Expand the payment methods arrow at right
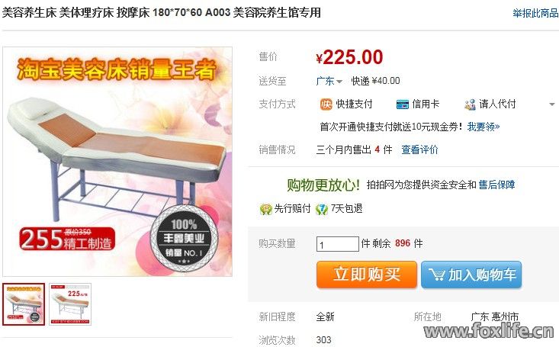This screenshot has height=347, width=559. click(552, 104)
